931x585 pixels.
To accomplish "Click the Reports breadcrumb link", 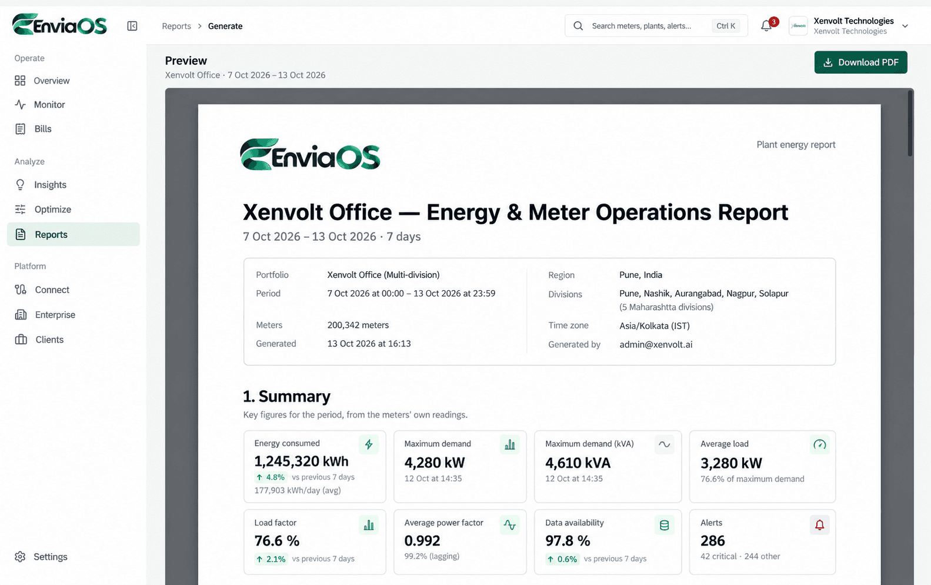I will [x=176, y=26].
